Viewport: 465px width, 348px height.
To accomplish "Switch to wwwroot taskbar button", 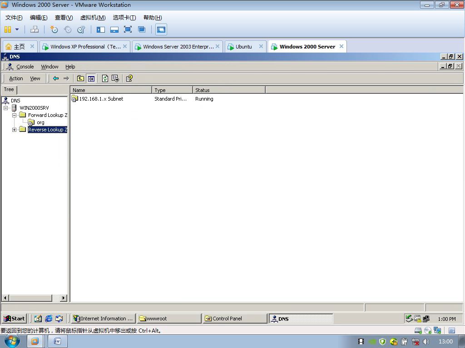I will [x=169, y=319].
